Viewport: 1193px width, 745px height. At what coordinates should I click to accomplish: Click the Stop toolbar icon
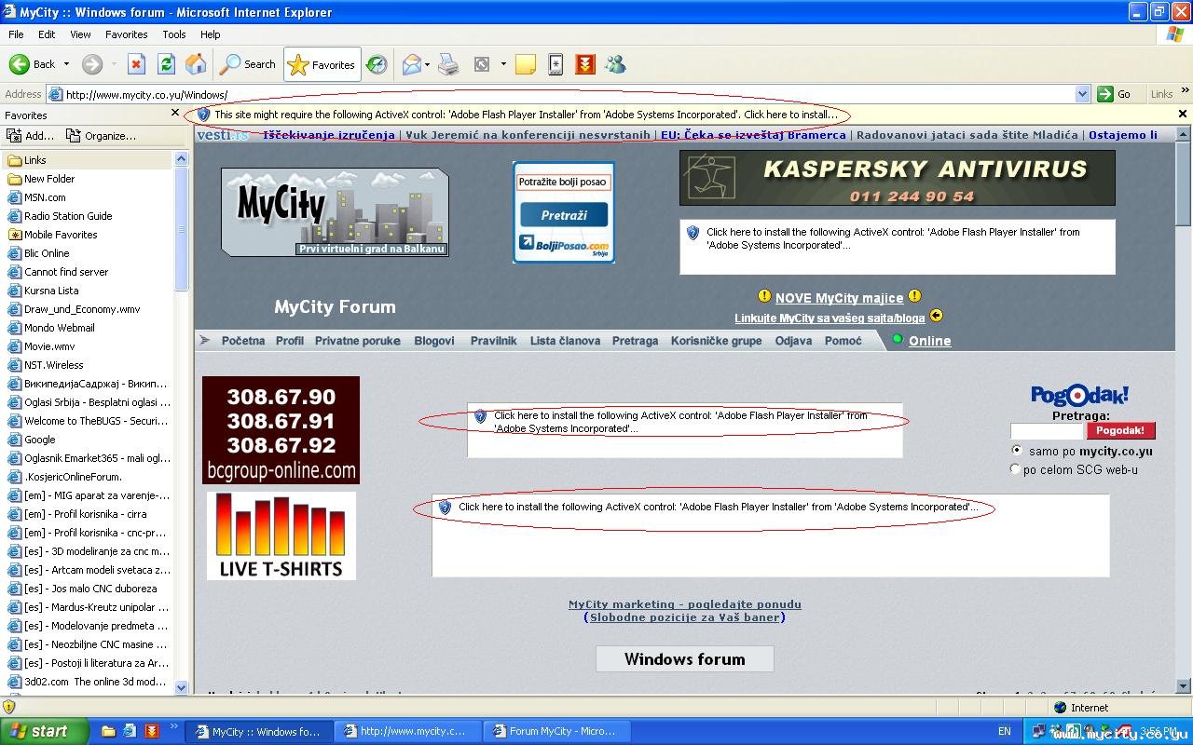point(136,64)
